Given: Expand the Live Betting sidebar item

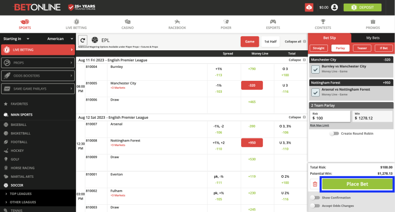Looking at the screenshot, I should [x=38, y=50].
